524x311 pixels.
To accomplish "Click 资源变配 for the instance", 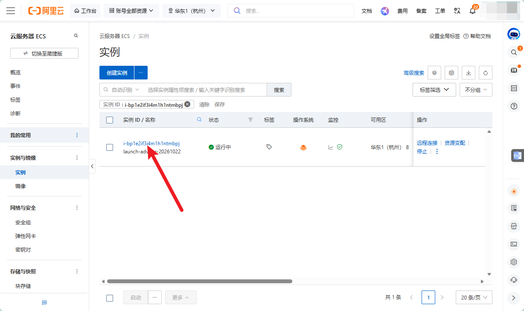I will pyautogui.click(x=455, y=143).
